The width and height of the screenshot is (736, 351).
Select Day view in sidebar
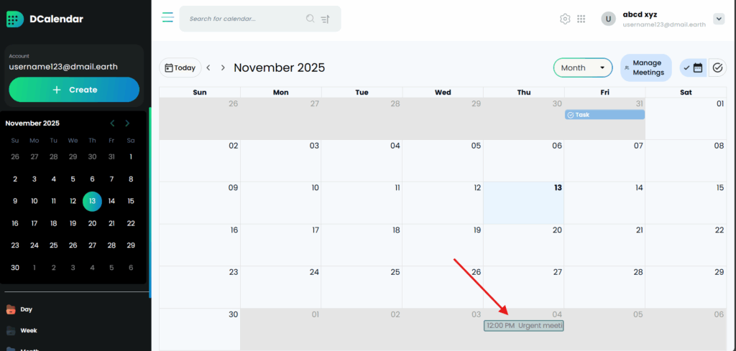26,309
